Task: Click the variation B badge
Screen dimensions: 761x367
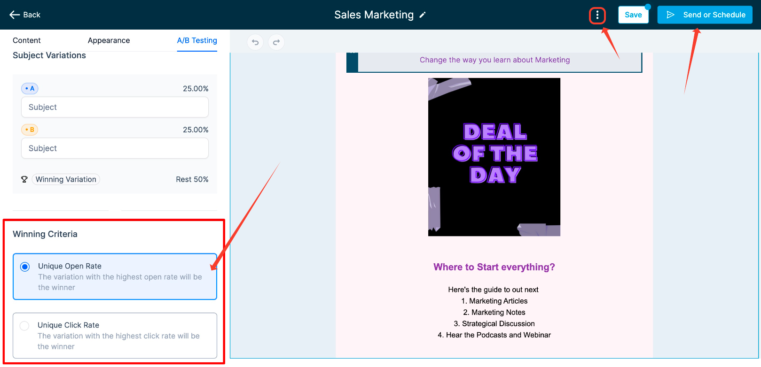Action: [30, 130]
